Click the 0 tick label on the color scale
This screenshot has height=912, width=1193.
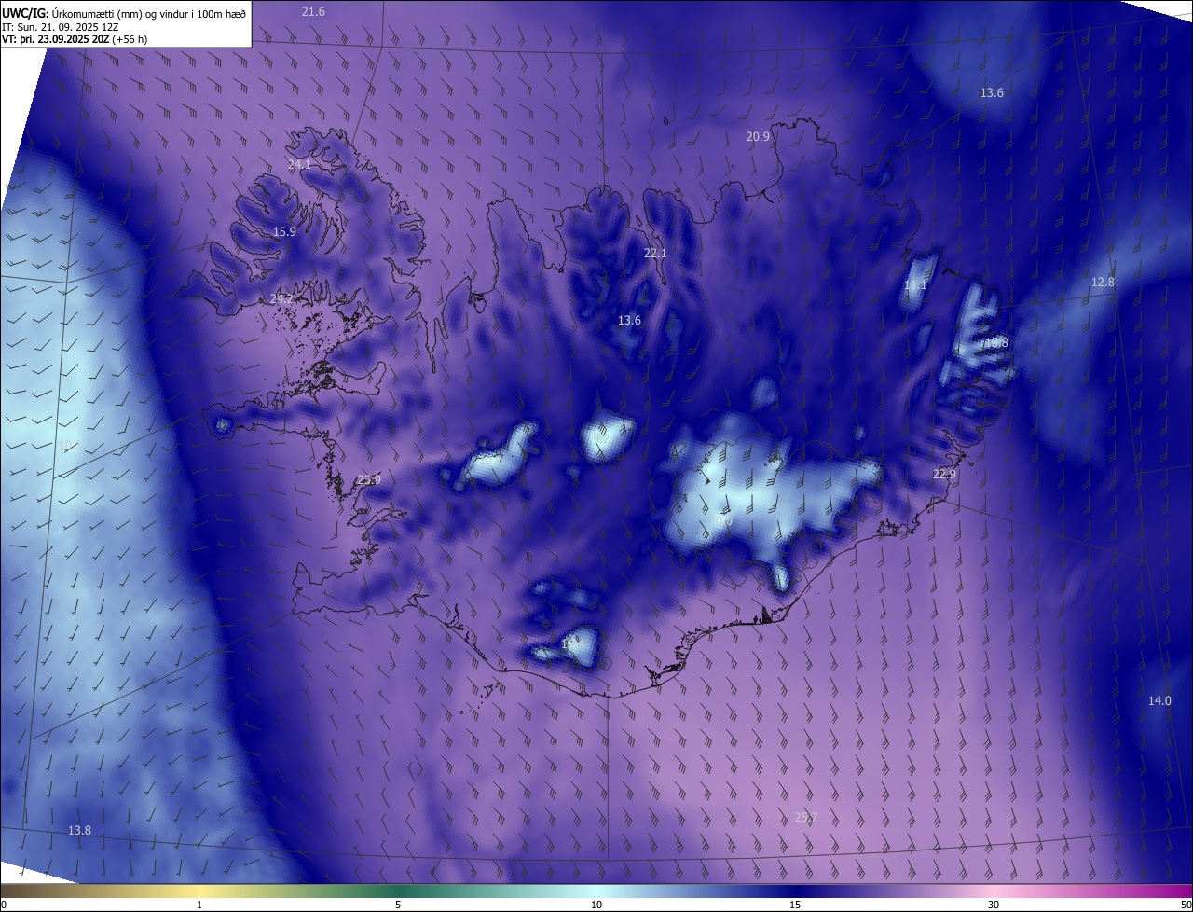click(x=4, y=905)
